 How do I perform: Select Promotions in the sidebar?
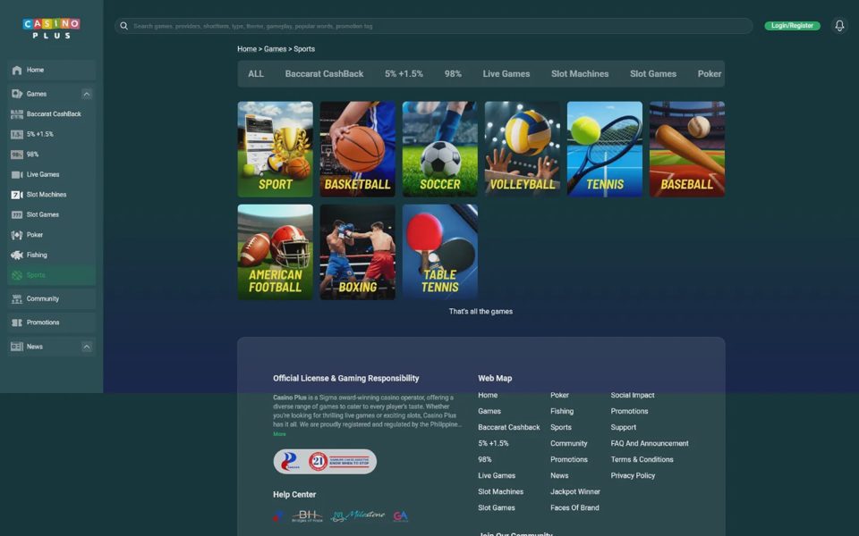(x=52, y=322)
